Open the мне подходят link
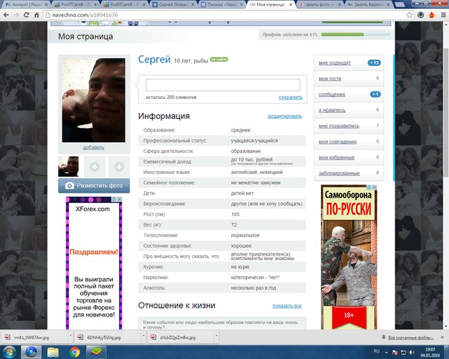Screen dimensions: 449x359 click(335, 63)
